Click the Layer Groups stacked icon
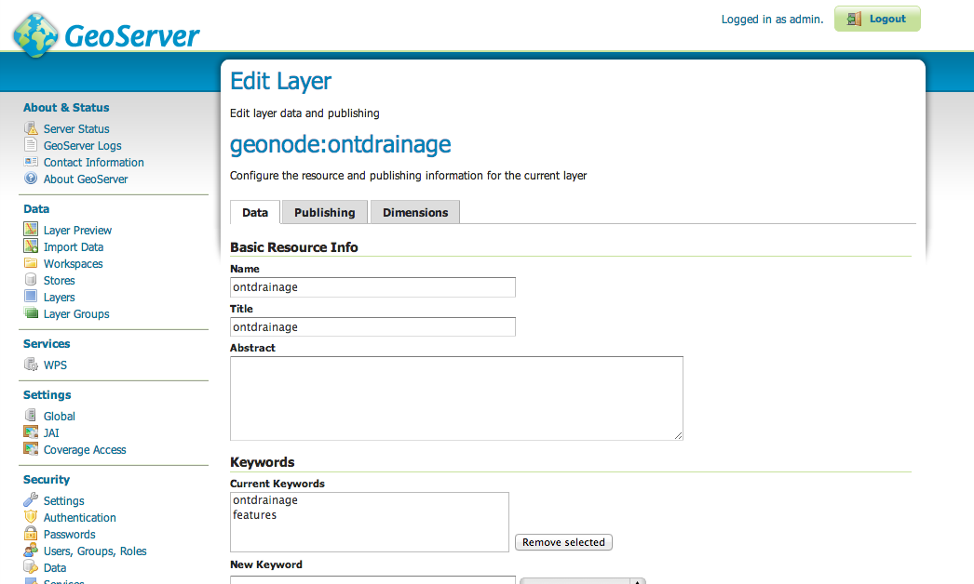 click(31, 312)
